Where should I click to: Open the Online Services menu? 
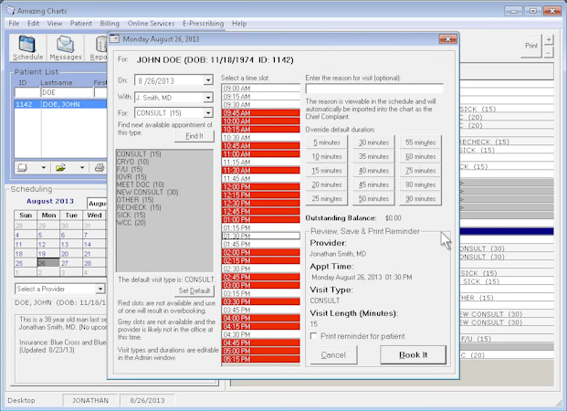point(151,24)
